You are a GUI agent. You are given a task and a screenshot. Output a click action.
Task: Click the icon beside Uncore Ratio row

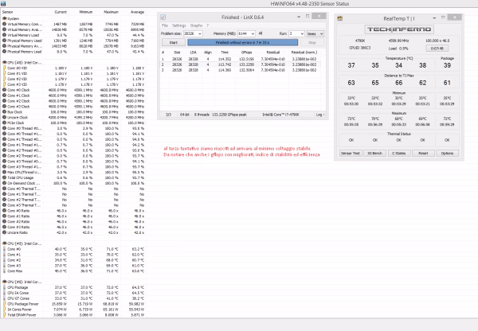click(4, 232)
